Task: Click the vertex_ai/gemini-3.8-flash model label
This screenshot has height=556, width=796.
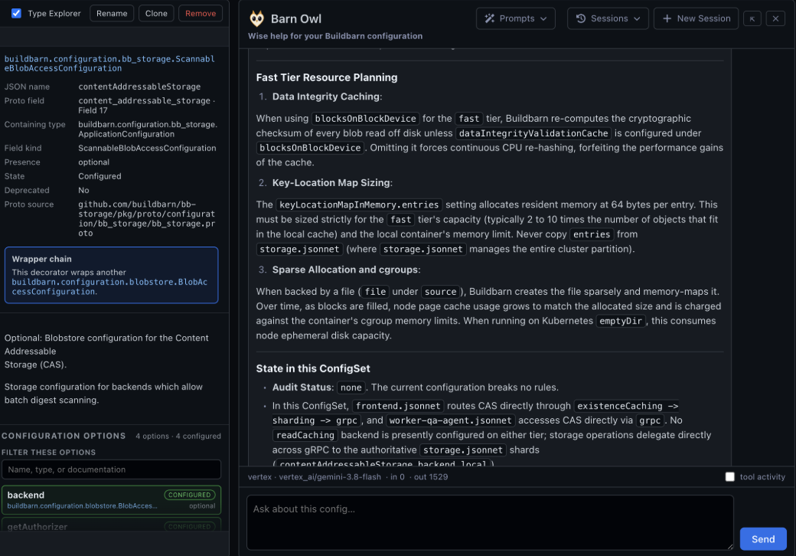Action: coord(330,477)
